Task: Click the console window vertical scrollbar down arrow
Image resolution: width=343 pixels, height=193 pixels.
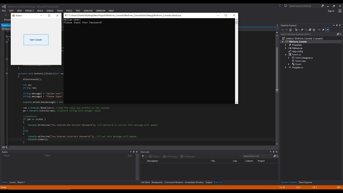Action: tap(236, 102)
